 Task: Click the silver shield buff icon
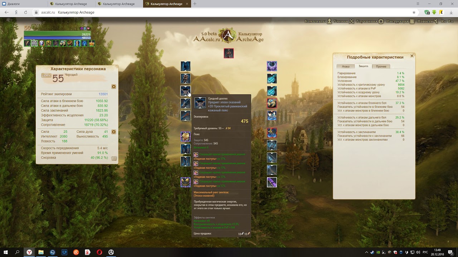point(42,43)
